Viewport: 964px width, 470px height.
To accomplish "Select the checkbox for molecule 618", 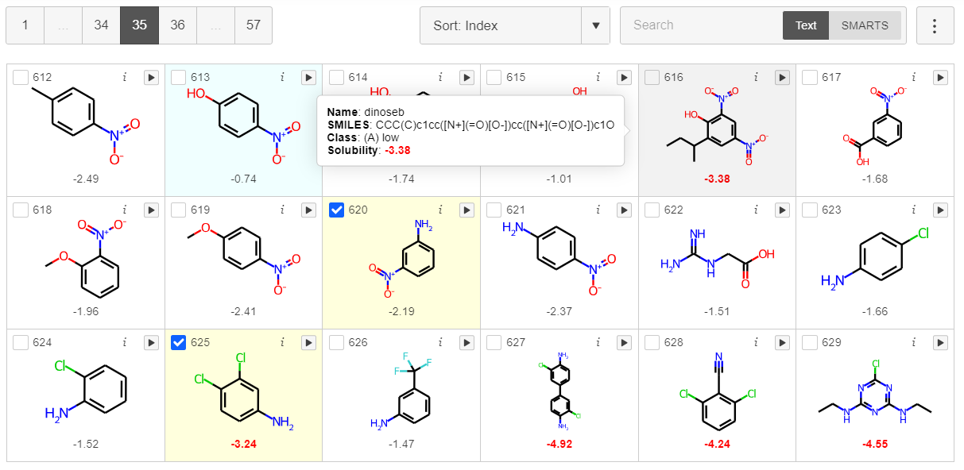I will coord(21,210).
